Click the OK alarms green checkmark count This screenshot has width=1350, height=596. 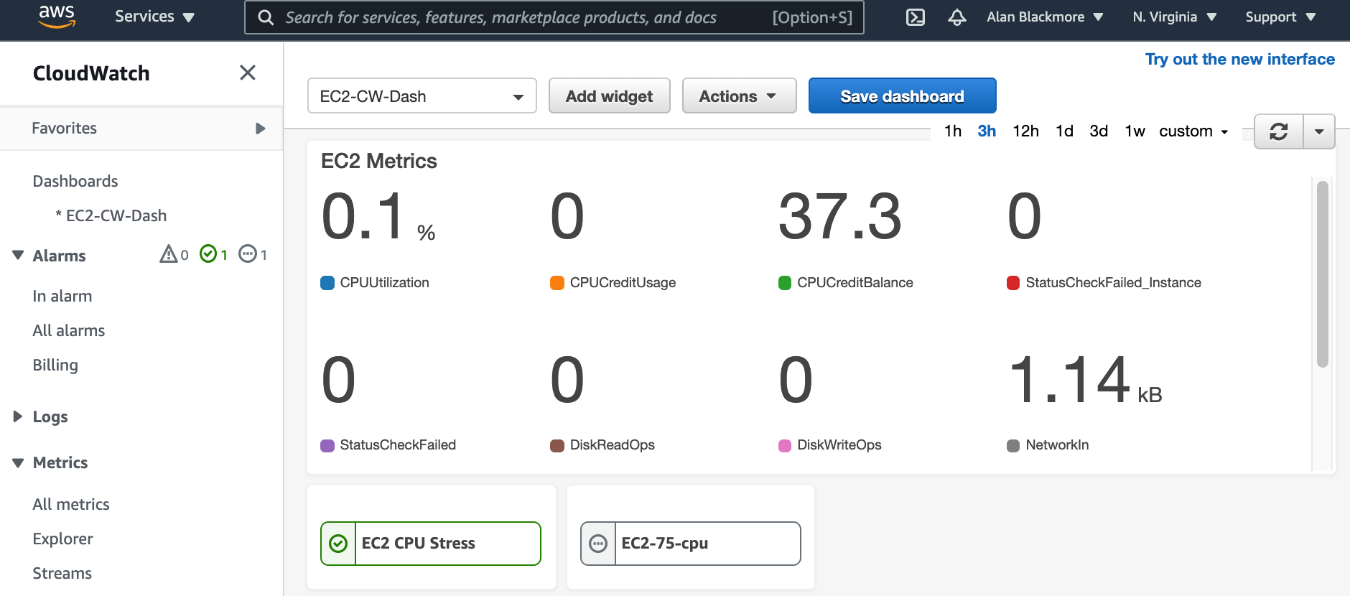tap(213, 254)
